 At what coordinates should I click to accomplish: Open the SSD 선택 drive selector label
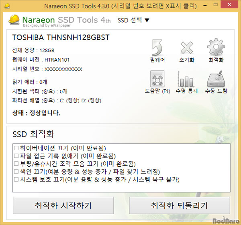click(x=130, y=20)
